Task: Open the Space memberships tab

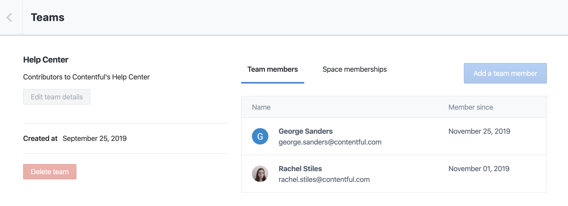Action: [354, 69]
